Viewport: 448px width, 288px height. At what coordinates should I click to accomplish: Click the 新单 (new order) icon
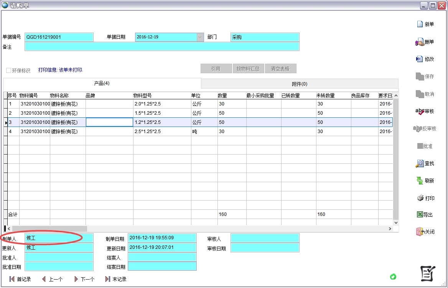(420, 24)
